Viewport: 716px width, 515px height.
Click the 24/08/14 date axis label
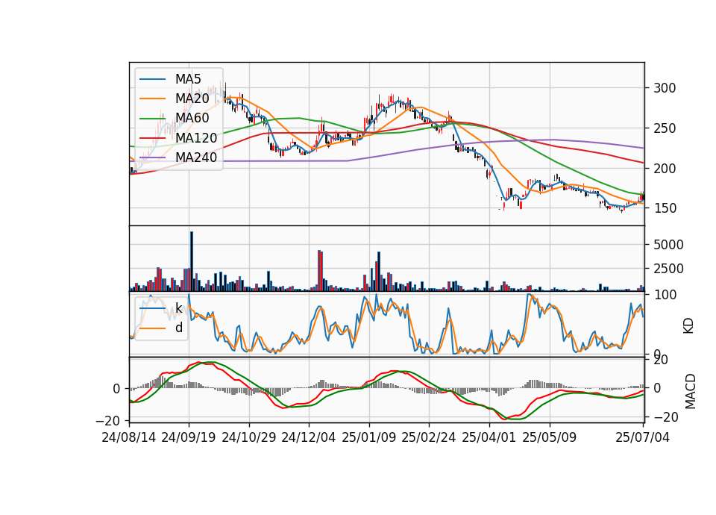pyautogui.click(x=129, y=437)
